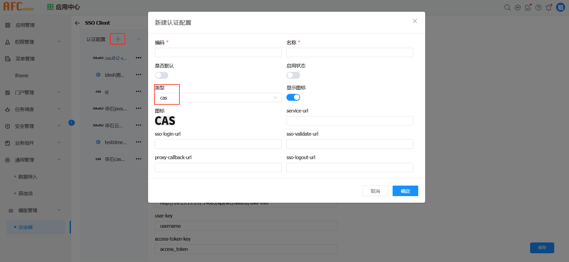Image resolution: width=569 pixels, height=262 pixels.
Task: Select 应用管理 in the sidebar
Action: [25, 25]
